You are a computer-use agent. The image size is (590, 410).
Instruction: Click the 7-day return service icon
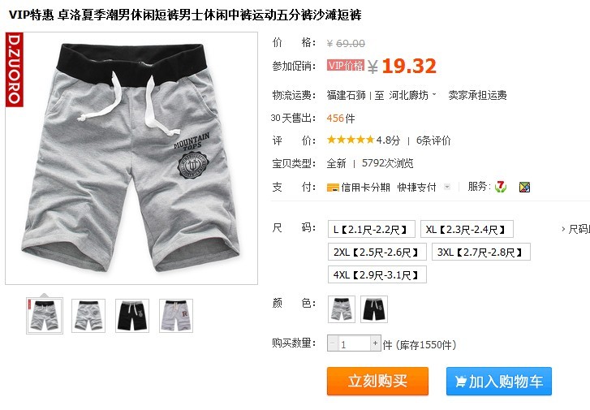pyautogui.click(x=501, y=187)
